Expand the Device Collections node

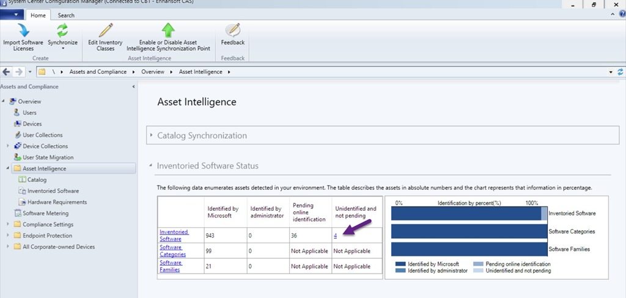click(8, 146)
